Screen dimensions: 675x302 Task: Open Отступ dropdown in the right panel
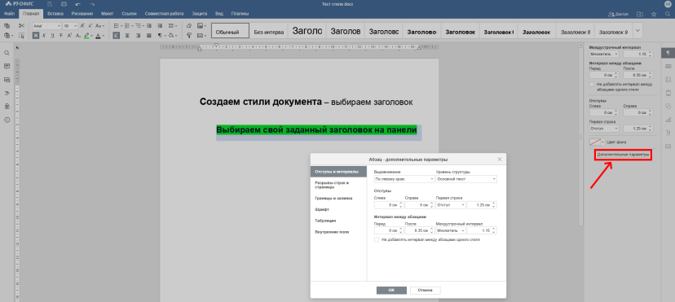604,129
